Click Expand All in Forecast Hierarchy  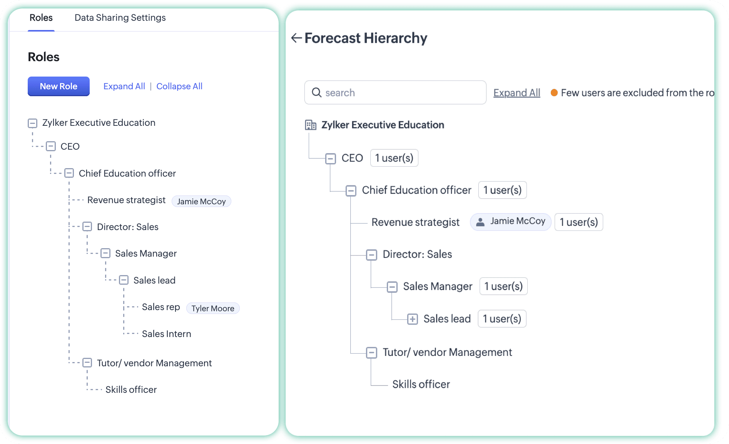coord(517,93)
